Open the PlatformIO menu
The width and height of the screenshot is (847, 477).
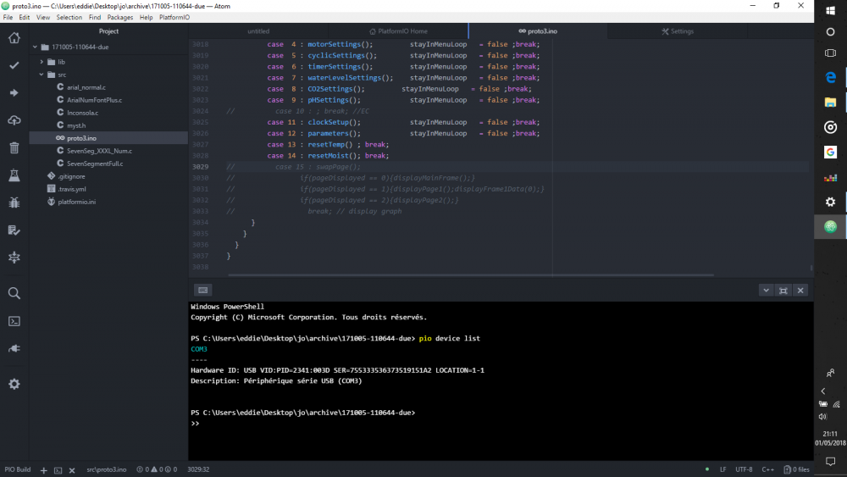[174, 17]
